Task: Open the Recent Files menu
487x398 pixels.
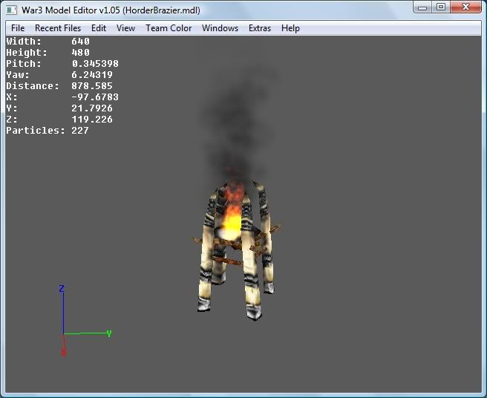Action: [x=58, y=28]
